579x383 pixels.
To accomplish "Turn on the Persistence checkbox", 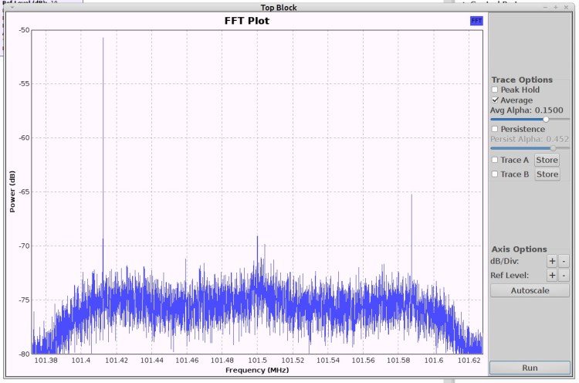I will pyautogui.click(x=495, y=129).
